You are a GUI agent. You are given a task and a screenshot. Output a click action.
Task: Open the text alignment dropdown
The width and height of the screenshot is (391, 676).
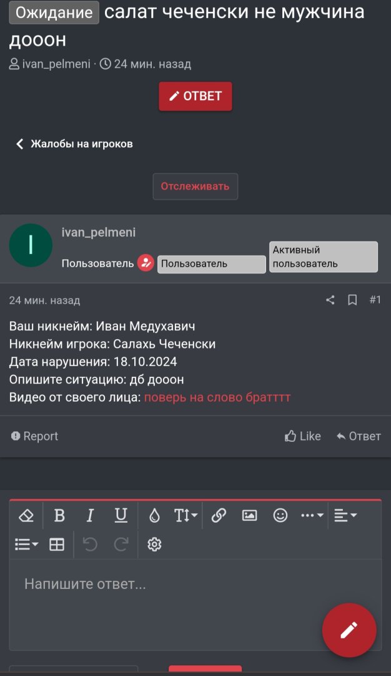[x=345, y=515]
